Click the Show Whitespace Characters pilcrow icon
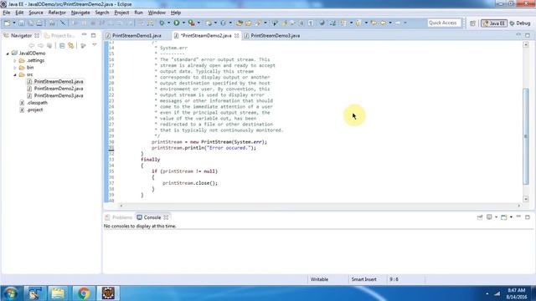536x301 pixels. pos(311,23)
